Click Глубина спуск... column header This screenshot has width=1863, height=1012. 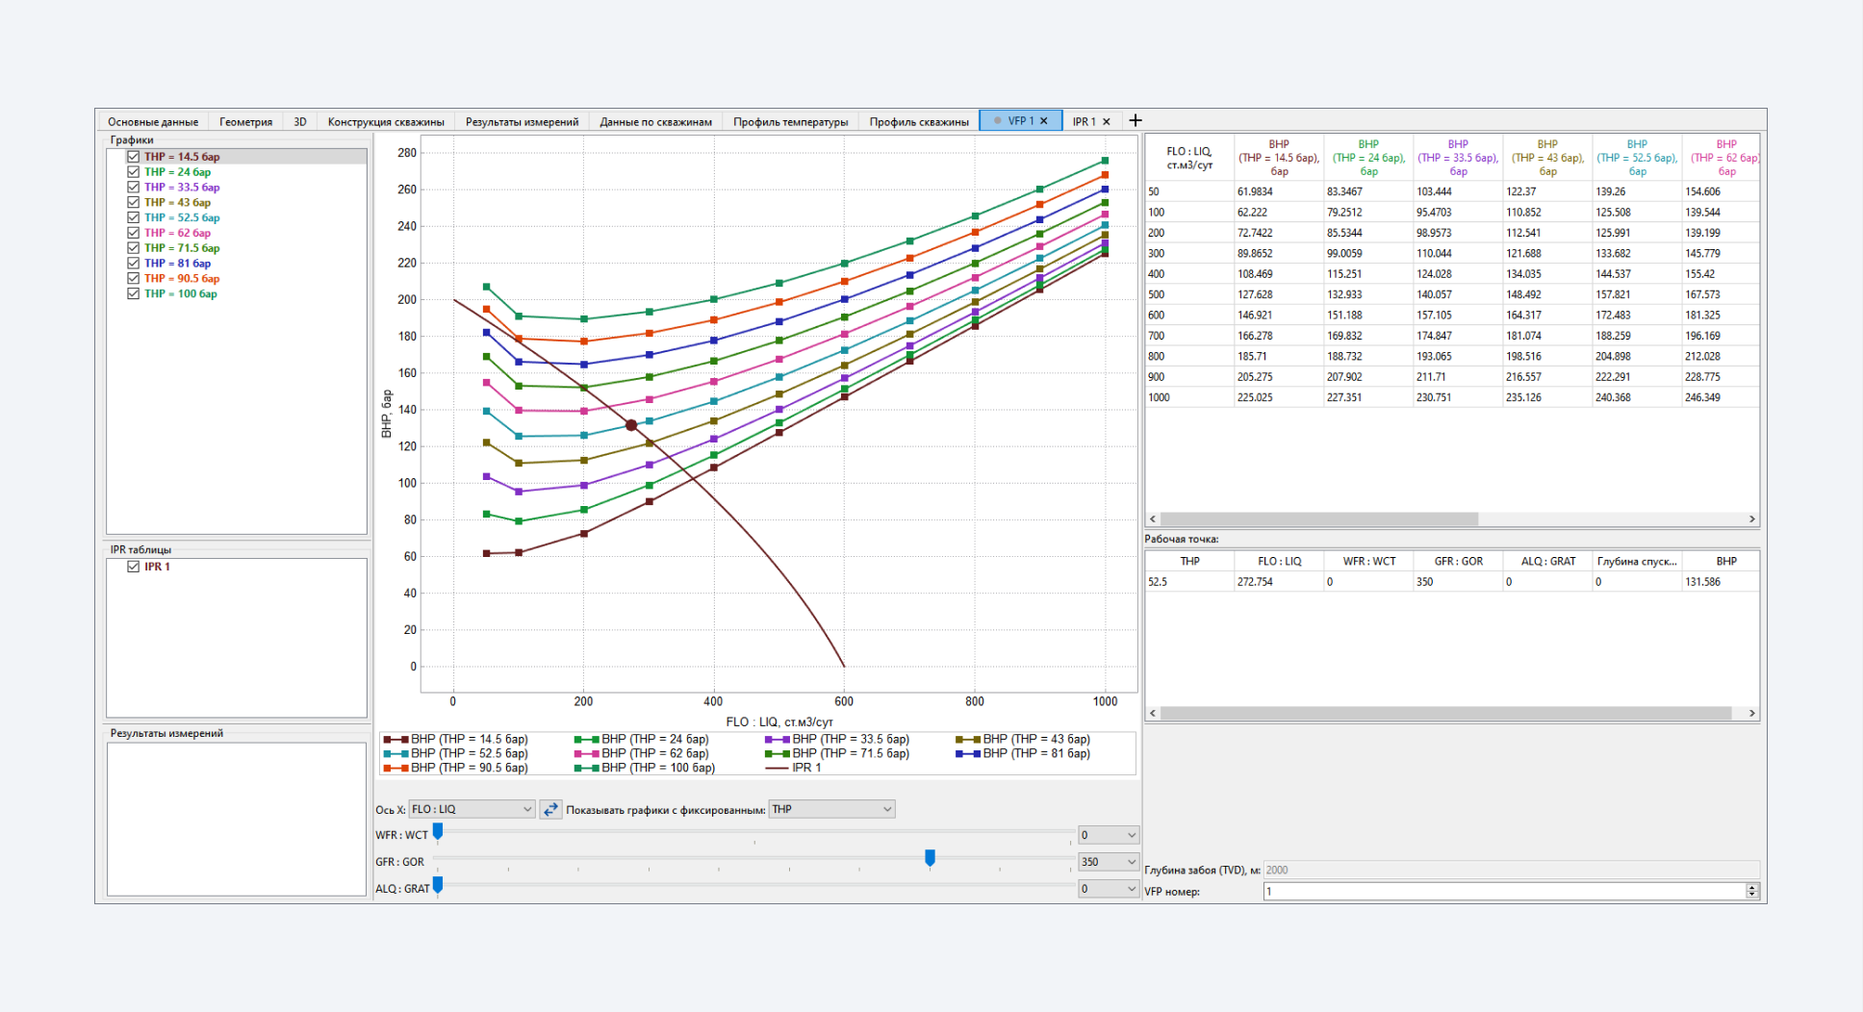[x=1637, y=562]
